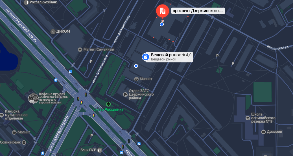293x156 pixels.
Task: Click the Школа олимпийского резерва icon
Action: tap(248, 118)
